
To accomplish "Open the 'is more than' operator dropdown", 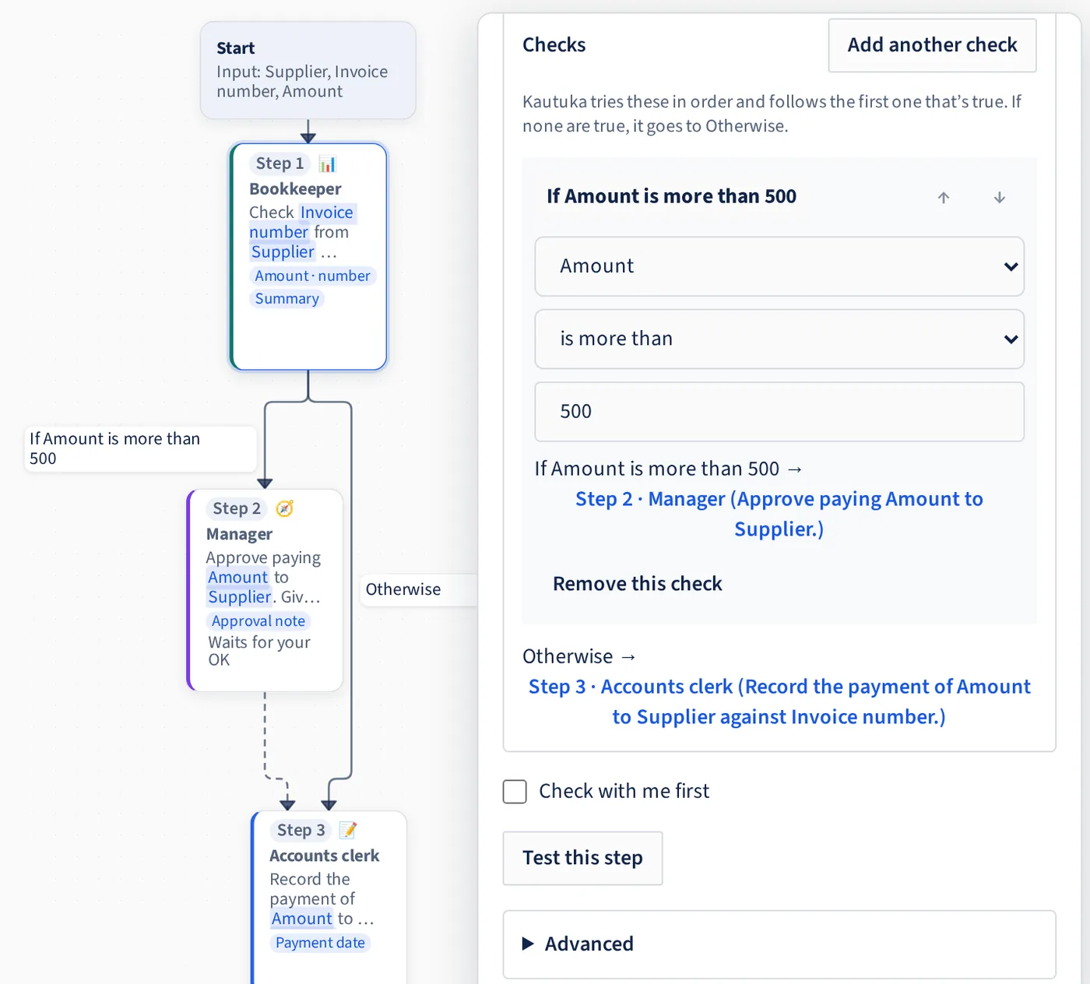I will click(779, 339).
